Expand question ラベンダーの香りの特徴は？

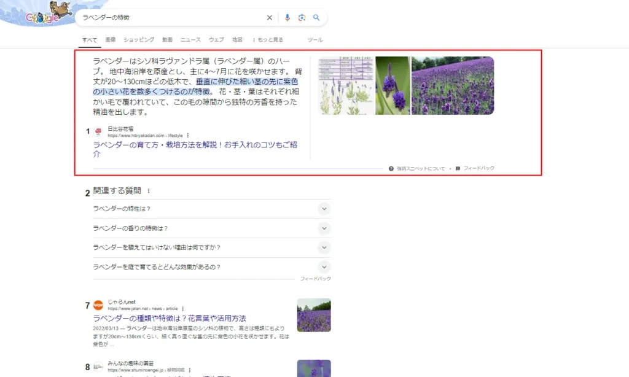pyautogui.click(x=324, y=228)
